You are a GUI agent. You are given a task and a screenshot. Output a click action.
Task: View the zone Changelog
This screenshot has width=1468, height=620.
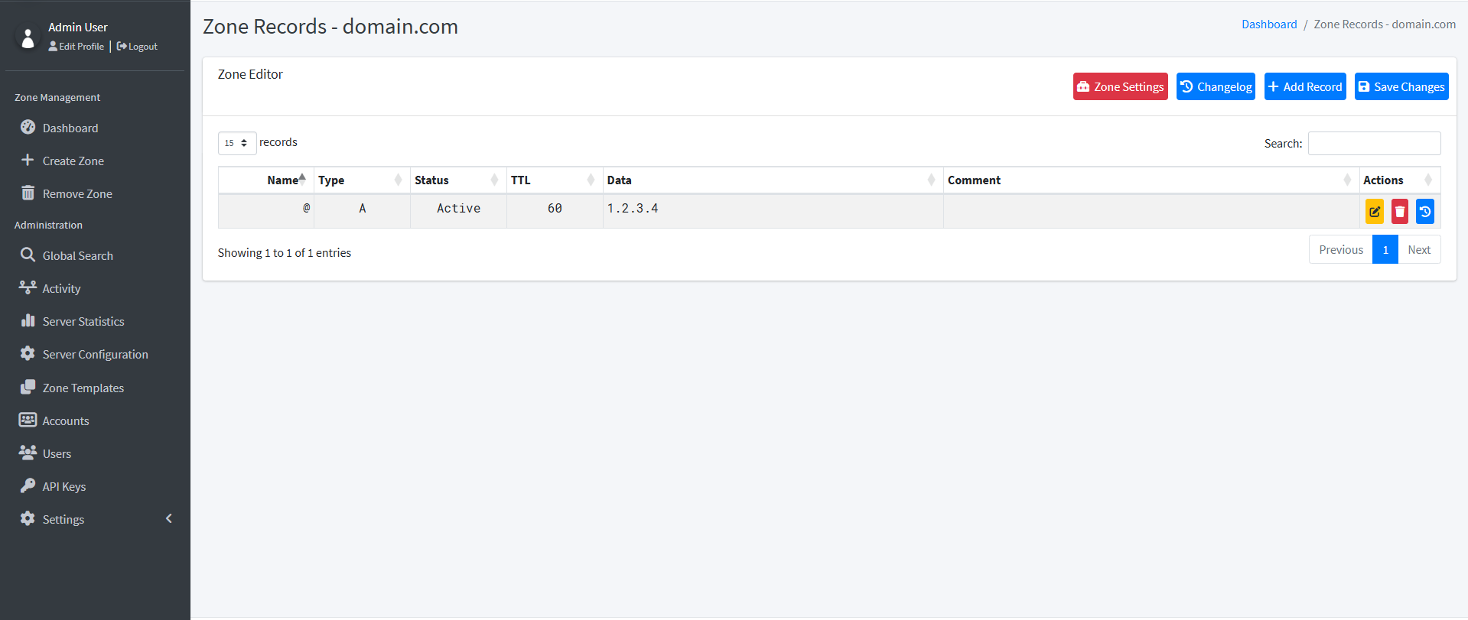(x=1216, y=86)
